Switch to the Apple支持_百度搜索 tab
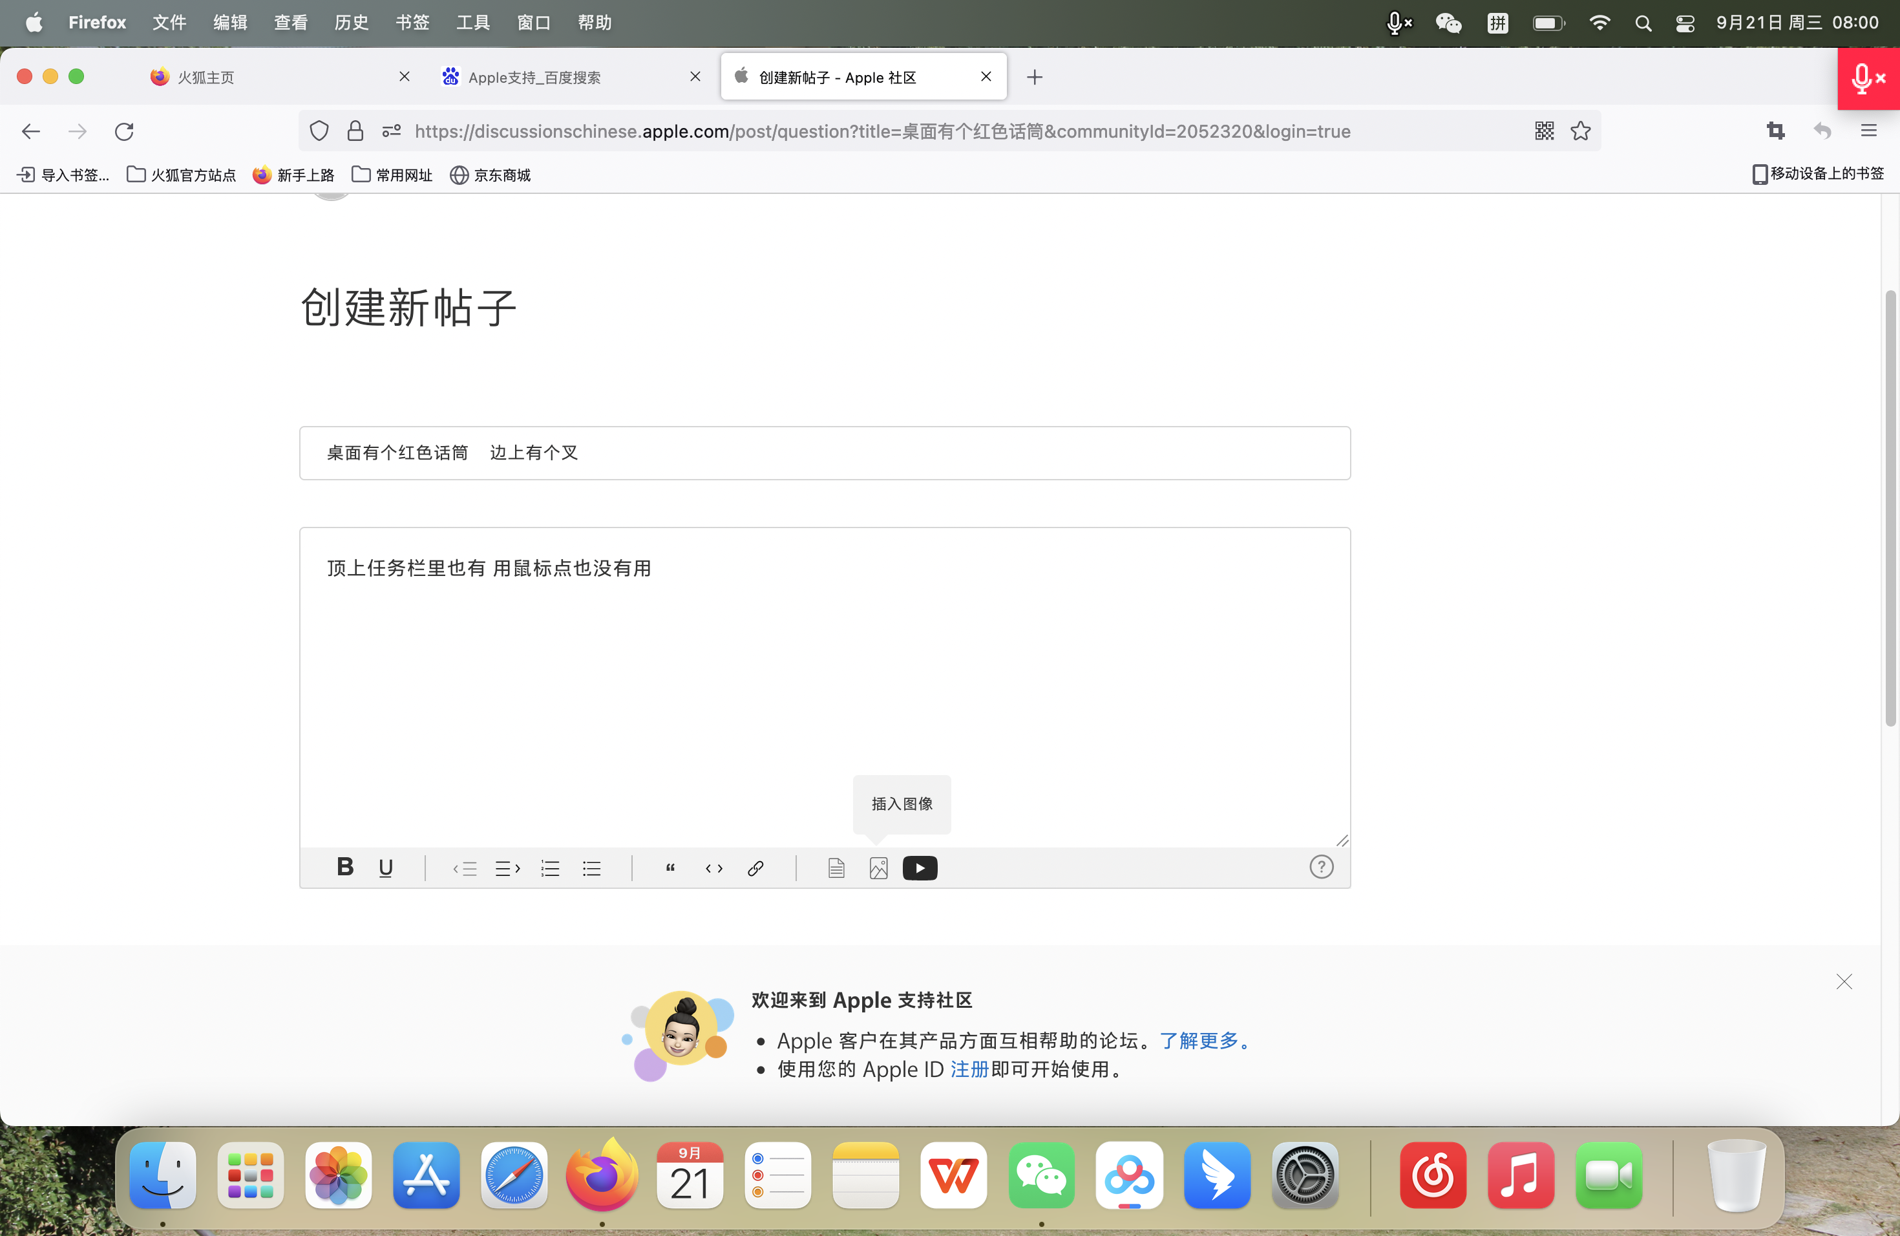This screenshot has height=1236, width=1900. 534,78
